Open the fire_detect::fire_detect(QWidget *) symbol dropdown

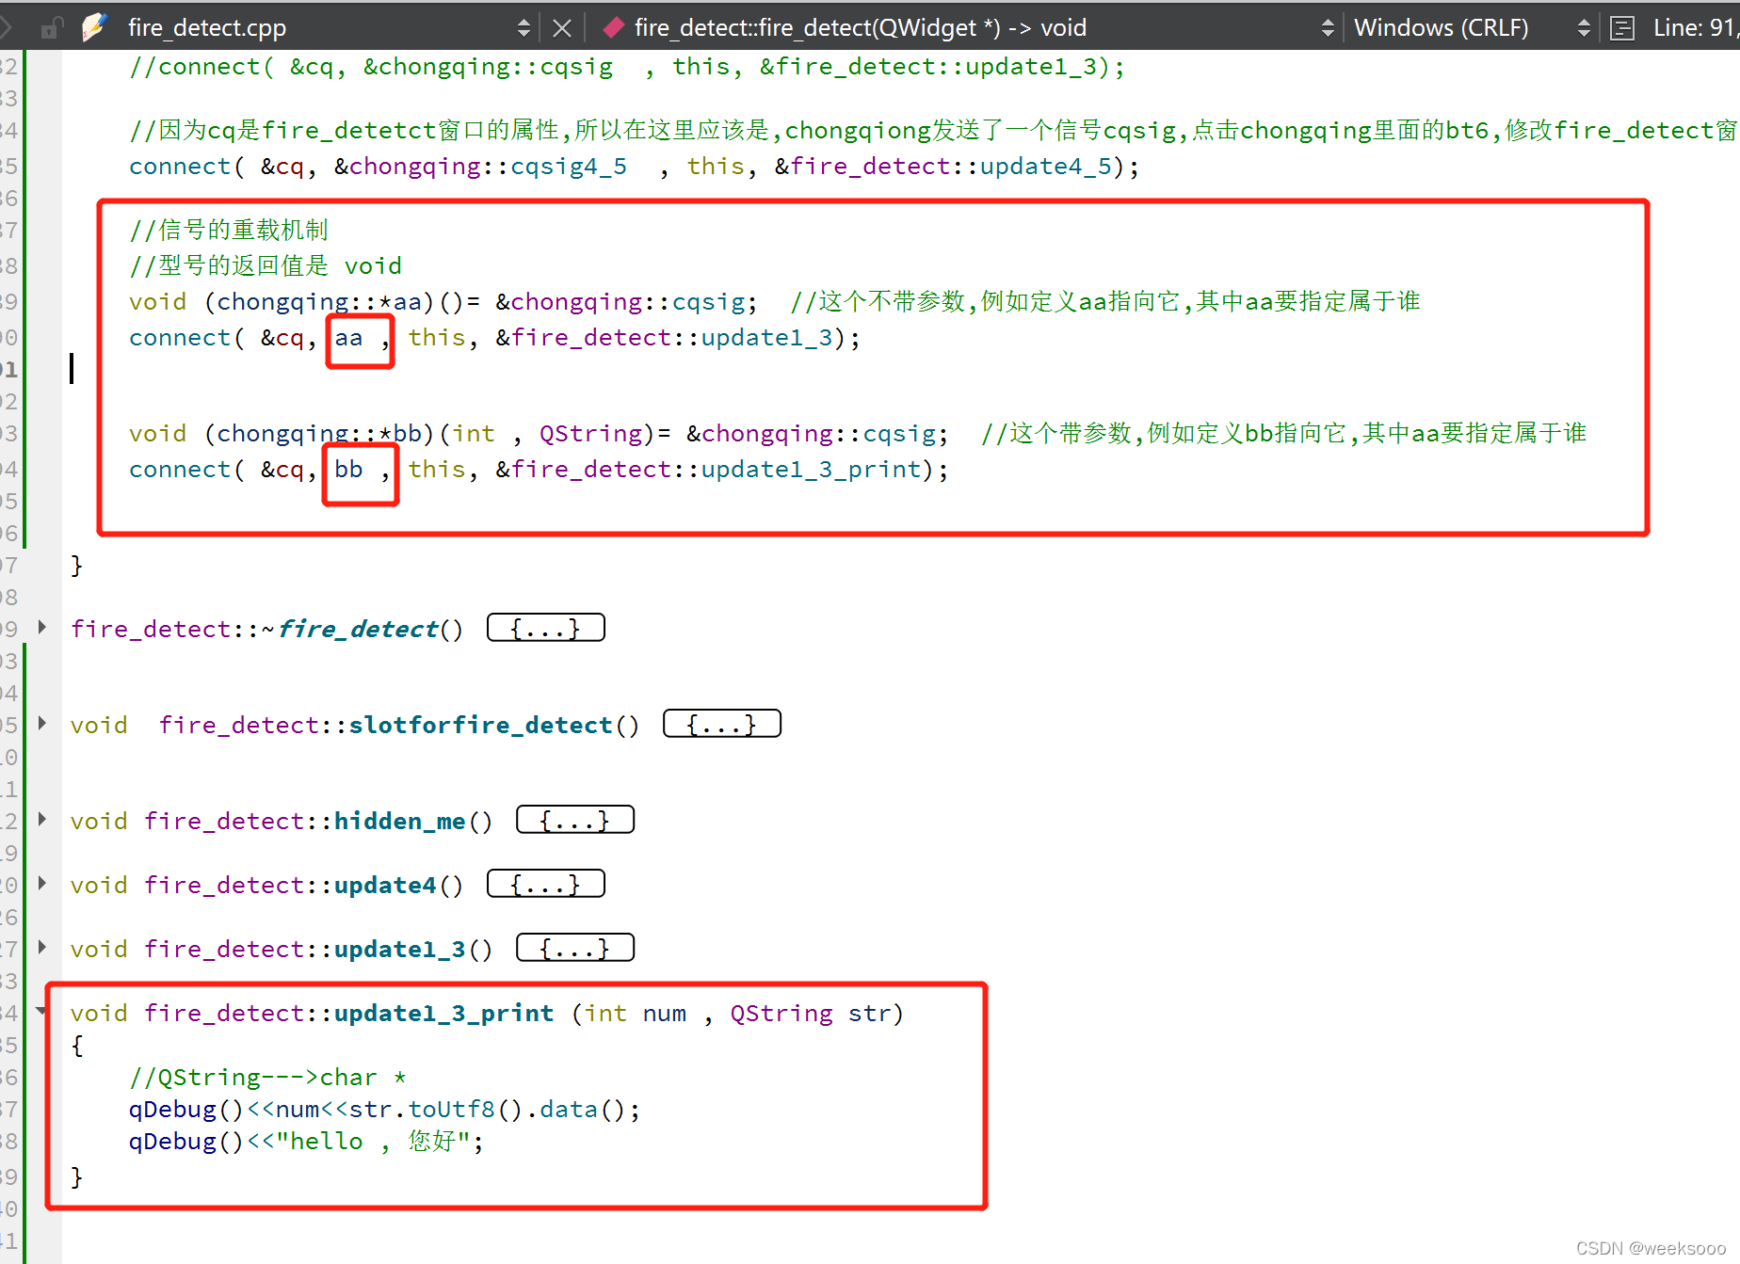(x=1328, y=28)
